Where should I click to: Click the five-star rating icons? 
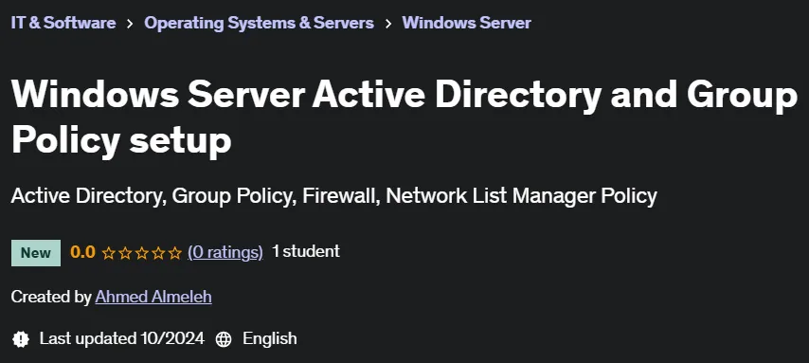(142, 253)
